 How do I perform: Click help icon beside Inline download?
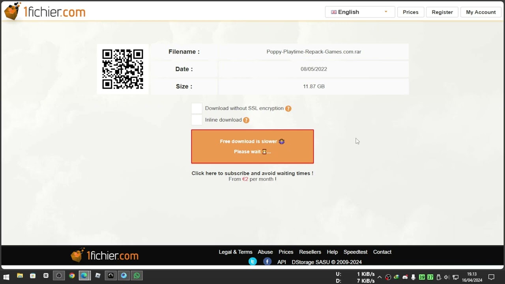246,120
